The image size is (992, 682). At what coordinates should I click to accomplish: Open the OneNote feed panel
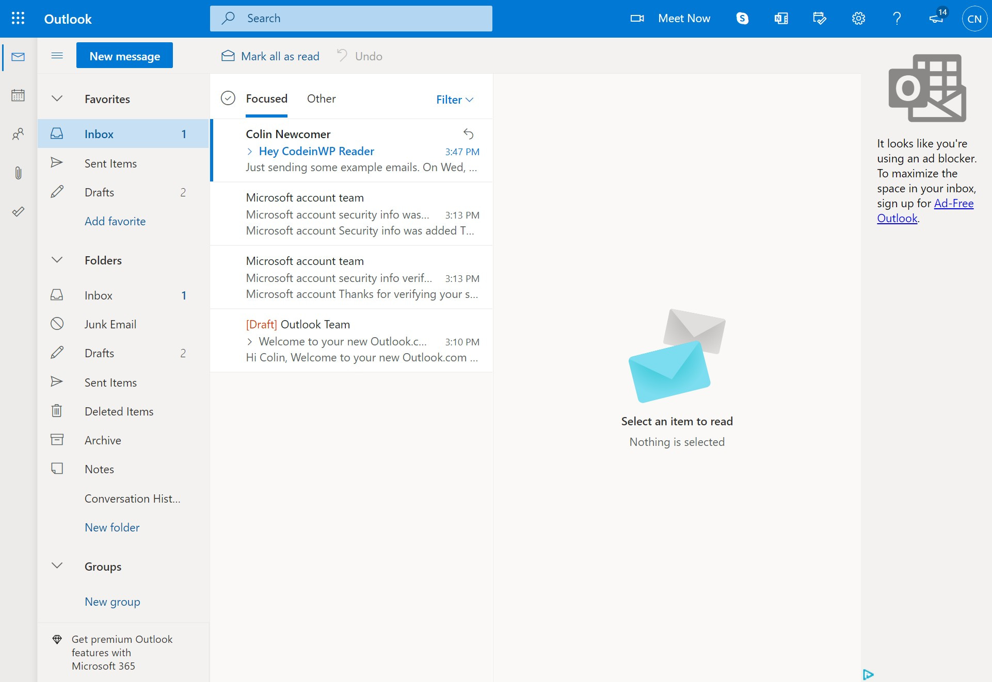coord(780,18)
